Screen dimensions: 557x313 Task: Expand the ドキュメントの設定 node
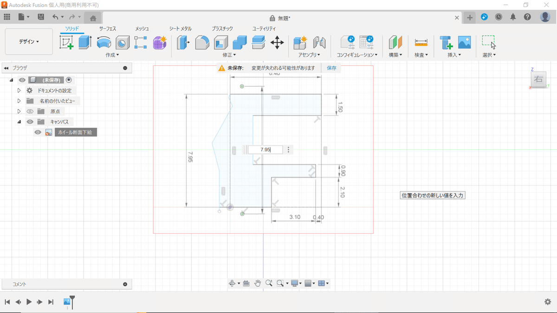point(19,90)
